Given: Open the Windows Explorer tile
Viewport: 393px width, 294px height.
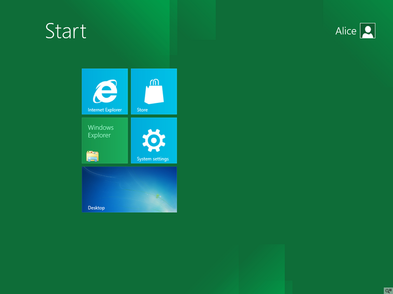Looking at the screenshot, I should pyautogui.click(x=105, y=141).
